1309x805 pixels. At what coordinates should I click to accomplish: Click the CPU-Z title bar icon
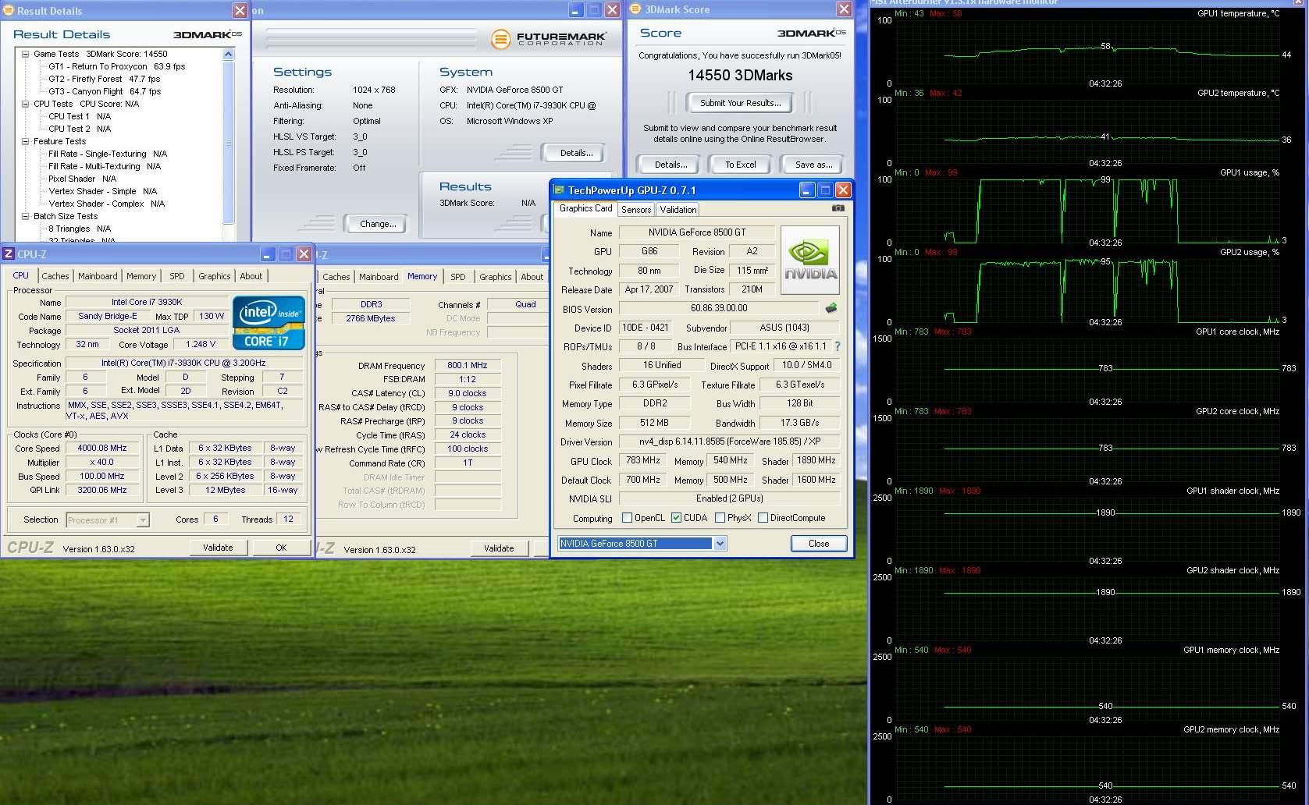click(x=9, y=254)
